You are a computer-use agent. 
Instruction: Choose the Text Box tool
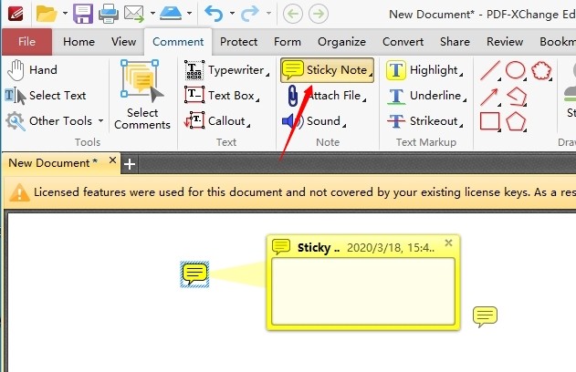[222, 96]
